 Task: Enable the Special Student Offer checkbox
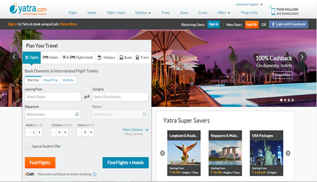pos(28,146)
